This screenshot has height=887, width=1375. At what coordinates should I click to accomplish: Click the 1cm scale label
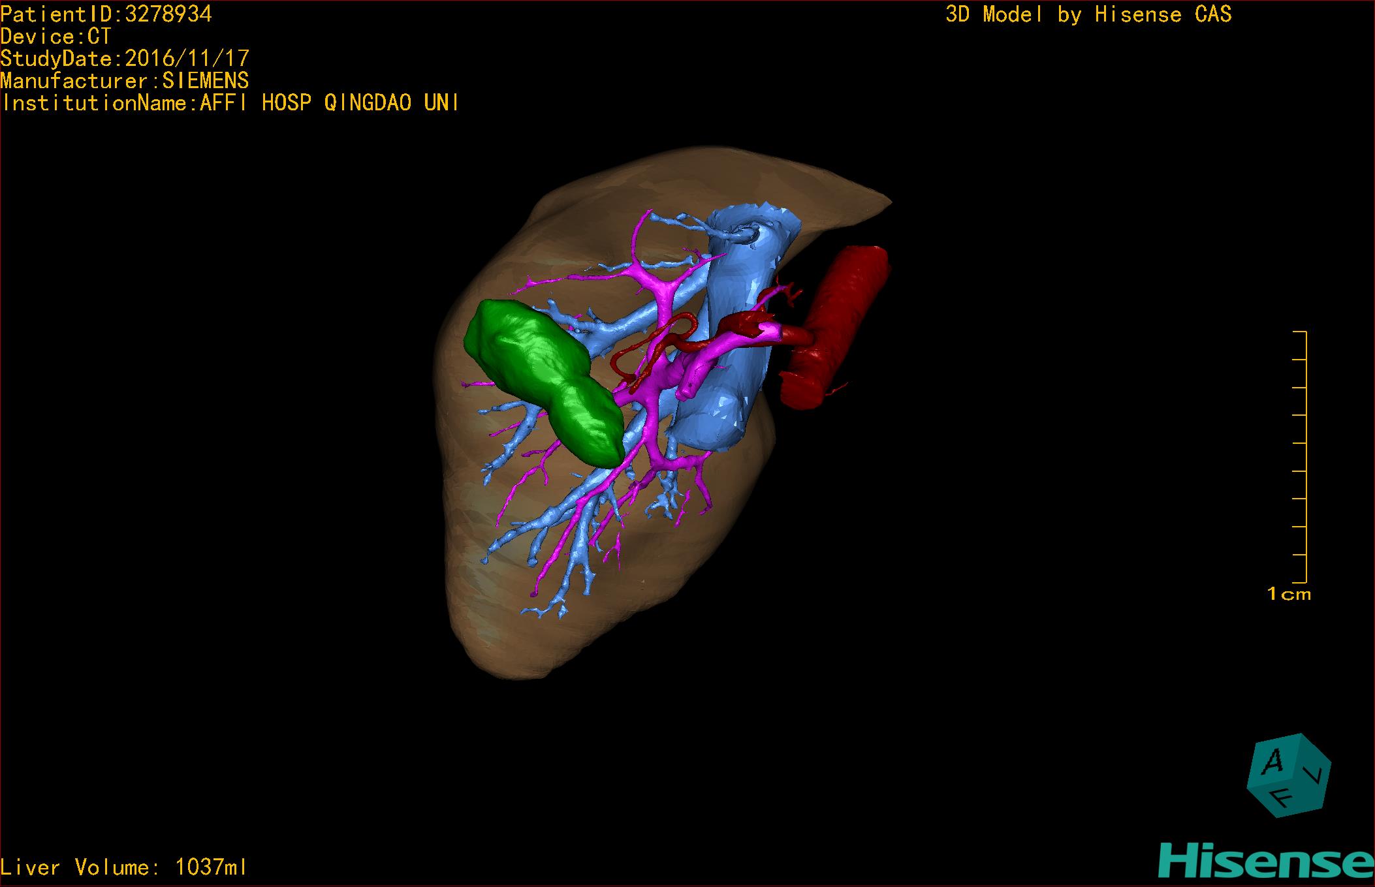pyautogui.click(x=1288, y=594)
